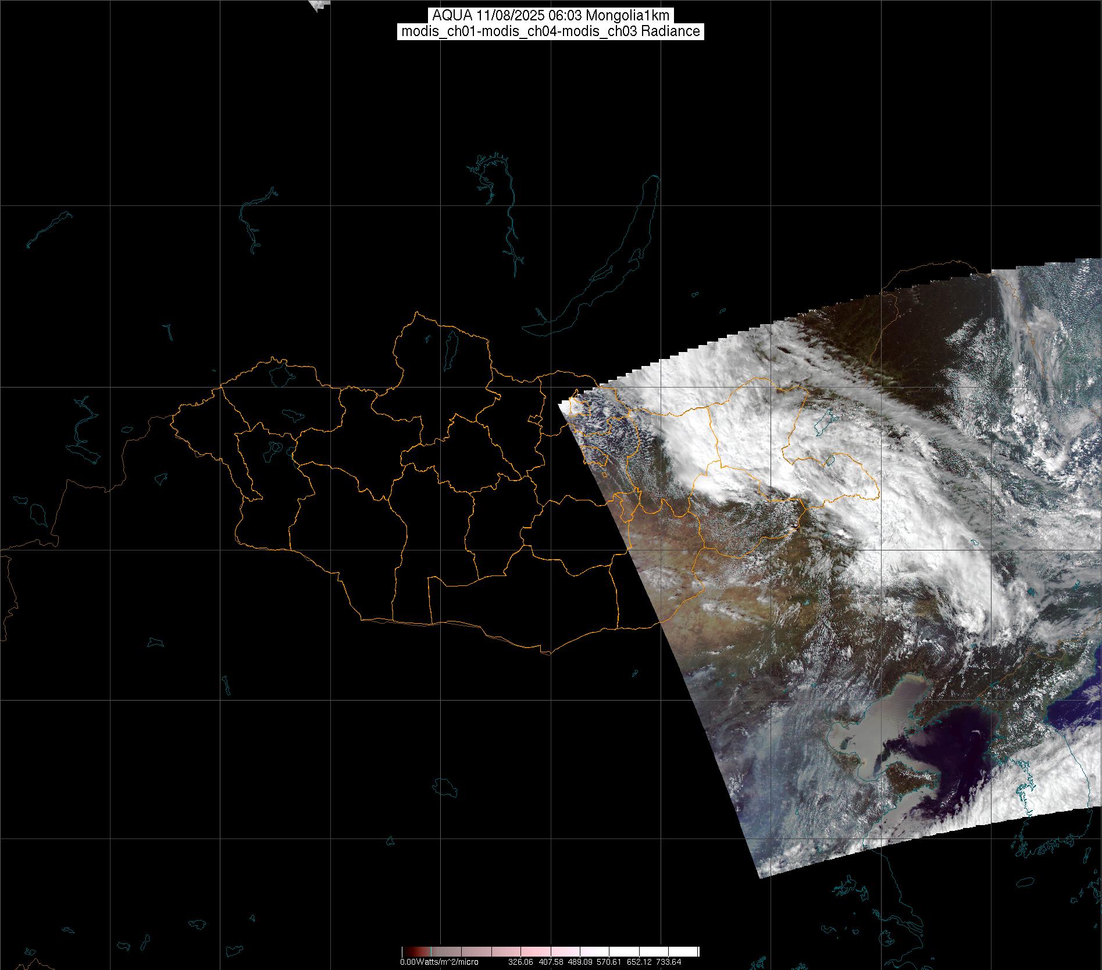Viewport: 1102px width, 970px height.
Task: Select the 407.58 scale value
Action: point(549,962)
